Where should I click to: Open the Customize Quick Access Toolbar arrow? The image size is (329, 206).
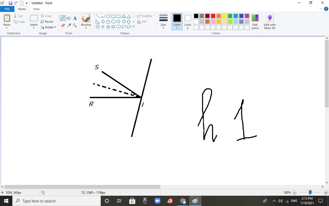(27, 3)
